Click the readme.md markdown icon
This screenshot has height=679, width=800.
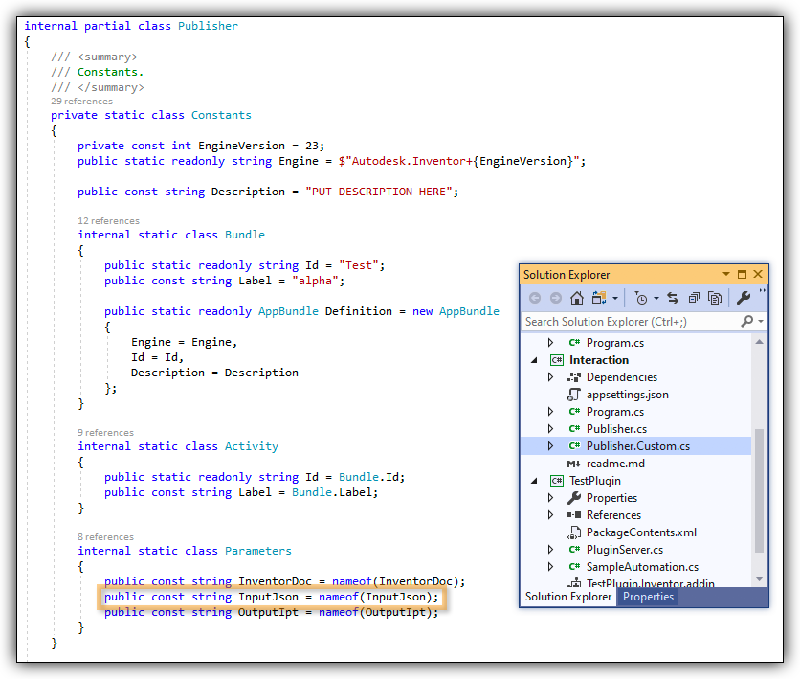pyautogui.click(x=574, y=464)
